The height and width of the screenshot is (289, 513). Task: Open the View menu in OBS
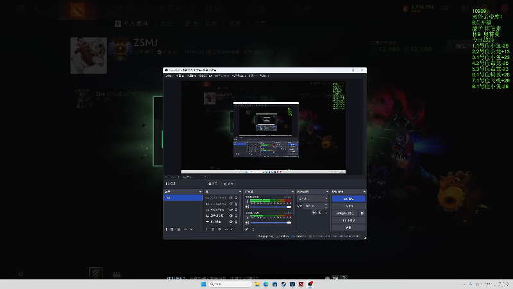pos(191,76)
